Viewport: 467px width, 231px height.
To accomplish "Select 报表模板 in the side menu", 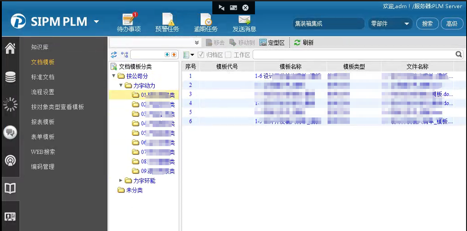I will 43,122.
